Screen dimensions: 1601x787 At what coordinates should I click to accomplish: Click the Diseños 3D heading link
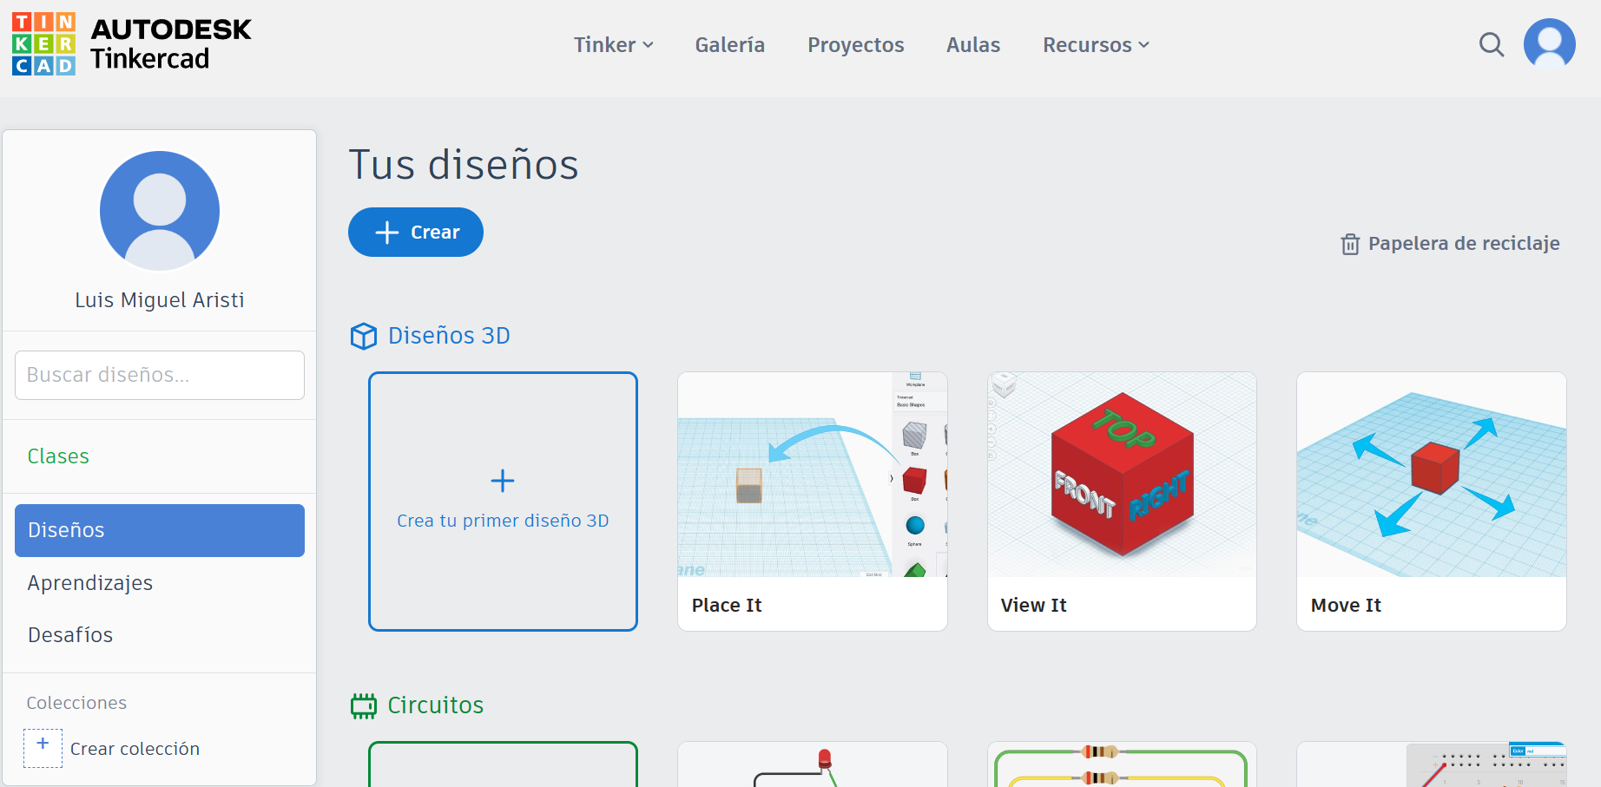(x=449, y=336)
